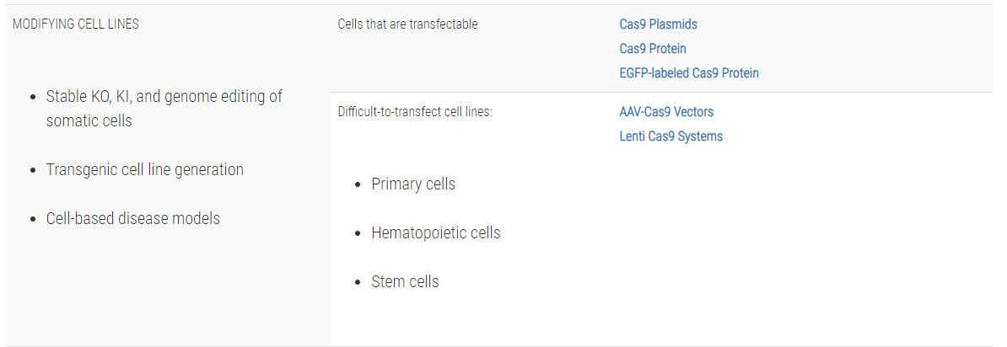Click 'Transgenic cell line generation' item
The width and height of the screenshot is (1007, 347).
144,170
